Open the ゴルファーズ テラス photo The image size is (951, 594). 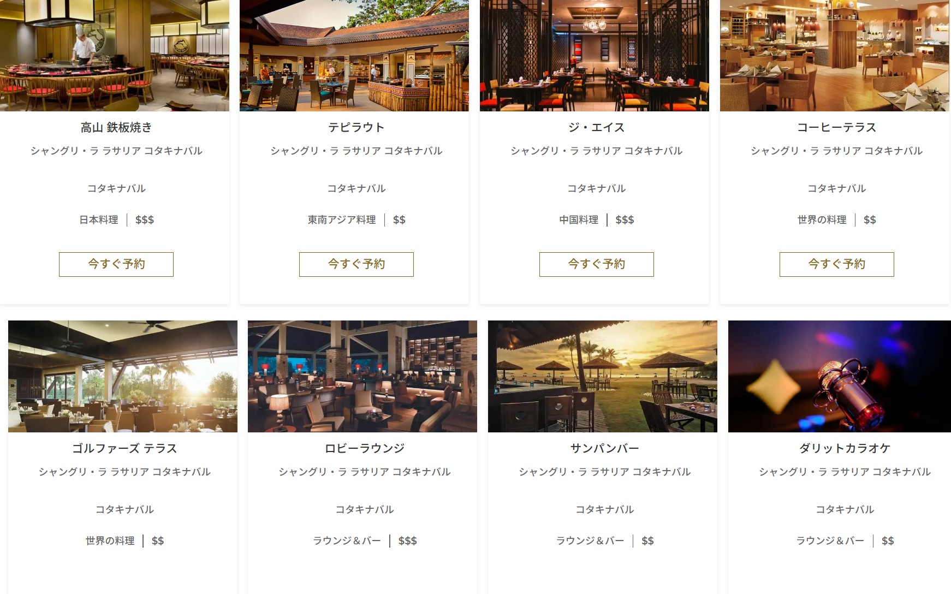[123, 376]
